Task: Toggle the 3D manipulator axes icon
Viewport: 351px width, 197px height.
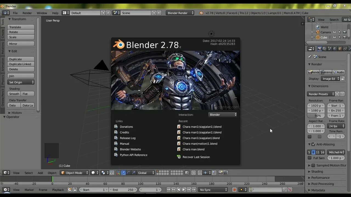Action: tap(118, 173)
